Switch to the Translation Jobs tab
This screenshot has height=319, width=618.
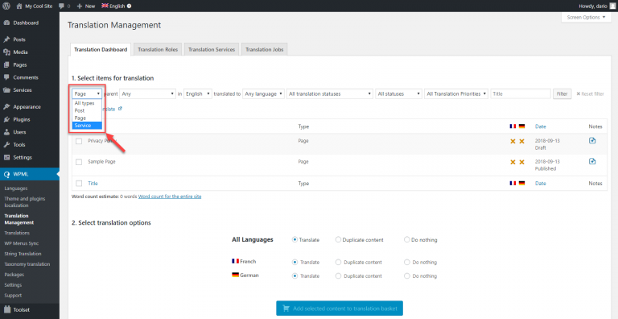click(265, 50)
